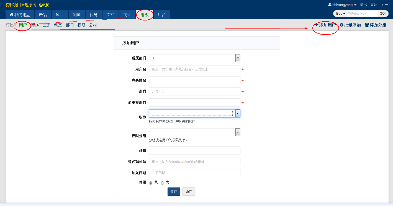This screenshot has width=393, height=206.
Task: Switch to the 产品 tab
Action: (x=43, y=15)
